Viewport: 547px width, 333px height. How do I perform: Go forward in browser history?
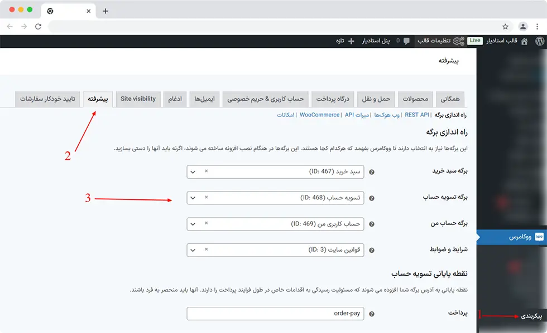pyautogui.click(x=23, y=26)
